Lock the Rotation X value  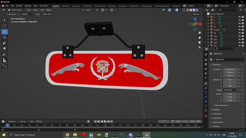point(239,80)
